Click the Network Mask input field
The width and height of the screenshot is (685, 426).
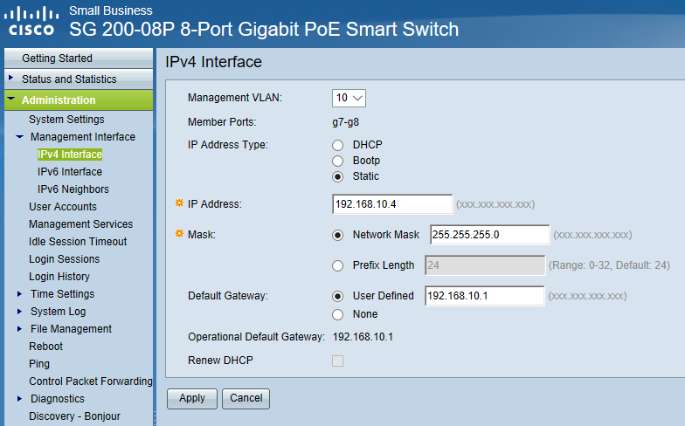(x=489, y=235)
